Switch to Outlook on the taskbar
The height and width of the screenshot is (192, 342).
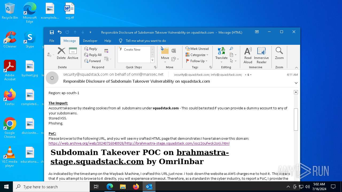(149, 187)
